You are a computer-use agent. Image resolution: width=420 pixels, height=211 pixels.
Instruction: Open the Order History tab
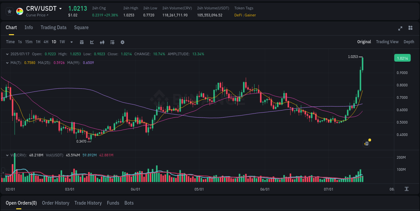pyautogui.click(x=55, y=203)
